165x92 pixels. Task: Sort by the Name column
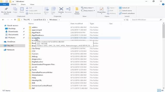31,24
